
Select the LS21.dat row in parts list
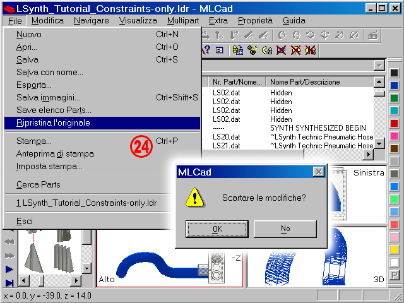(288, 146)
